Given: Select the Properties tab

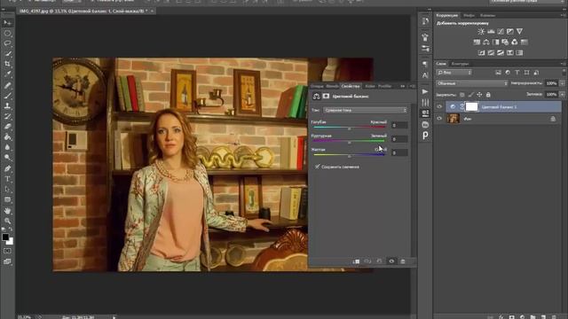Looking at the screenshot, I should click(x=351, y=86).
